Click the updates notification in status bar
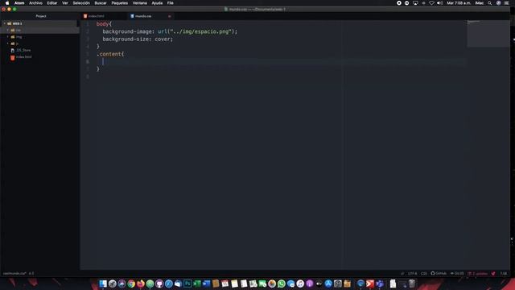 click(477, 274)
